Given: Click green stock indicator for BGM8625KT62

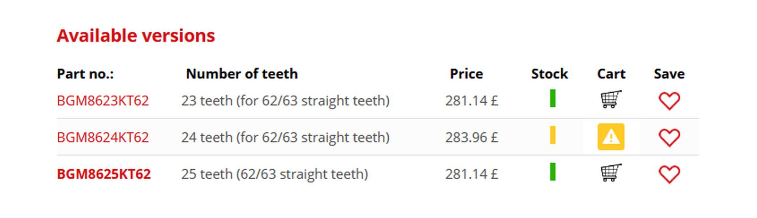Looking at the screenshot, I should [552, 172].
